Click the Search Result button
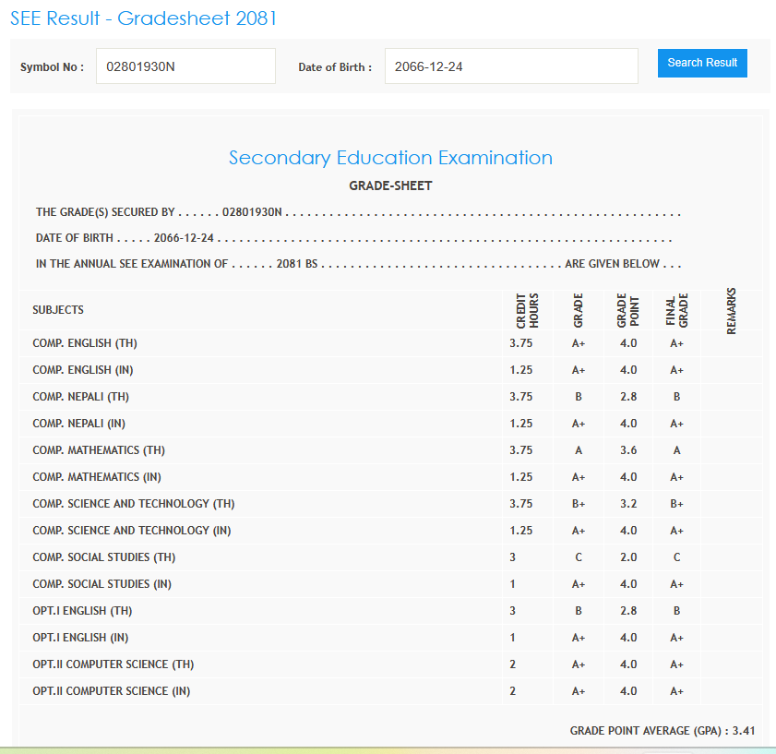This screenshot has width=776, height=754. (702, 63)
